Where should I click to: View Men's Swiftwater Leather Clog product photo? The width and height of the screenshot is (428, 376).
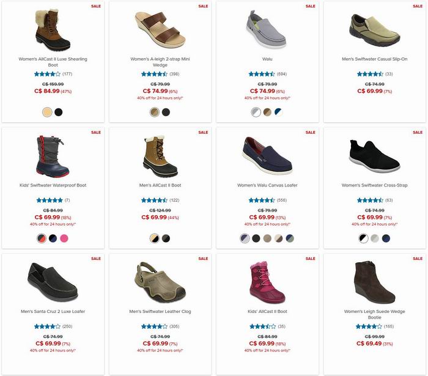[x=160, y=282]
